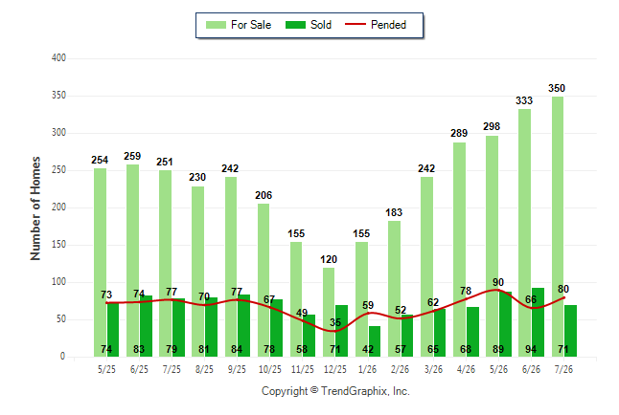The image size is (619, 415).
Task: Click the 3/26 x-axis date label
Action: pos(433,369)
